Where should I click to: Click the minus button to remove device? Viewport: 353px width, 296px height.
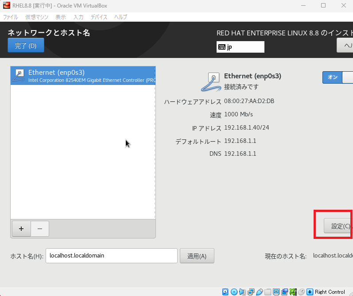pyautogui.click(x=40, y=229)
